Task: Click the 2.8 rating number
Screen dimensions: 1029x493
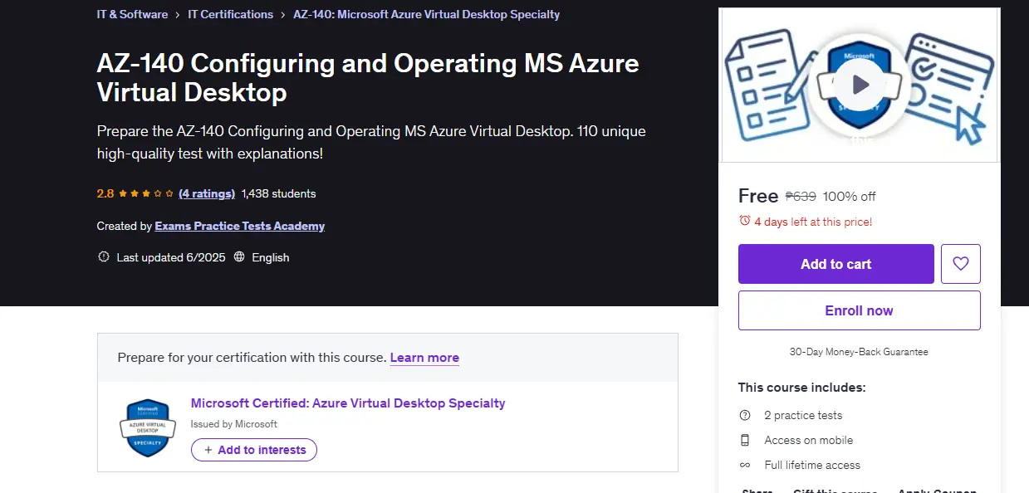Action: [105, 193]
